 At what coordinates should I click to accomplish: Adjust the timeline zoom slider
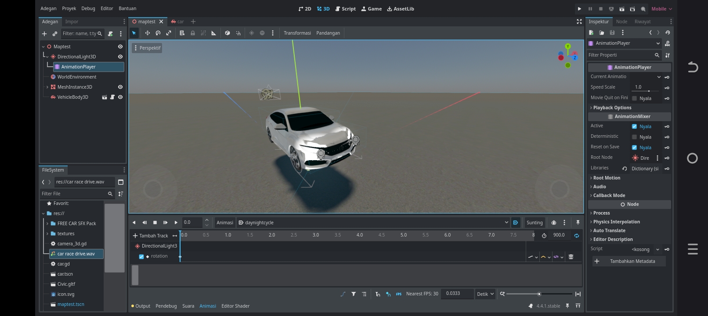tap(539, 294)
